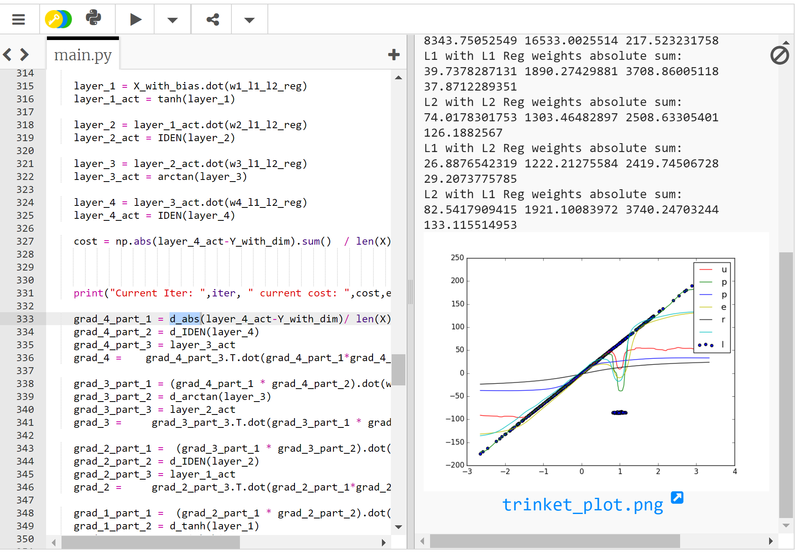
Task: Click the editor vertical scrollbar thumb
Action: pos(399,370)
